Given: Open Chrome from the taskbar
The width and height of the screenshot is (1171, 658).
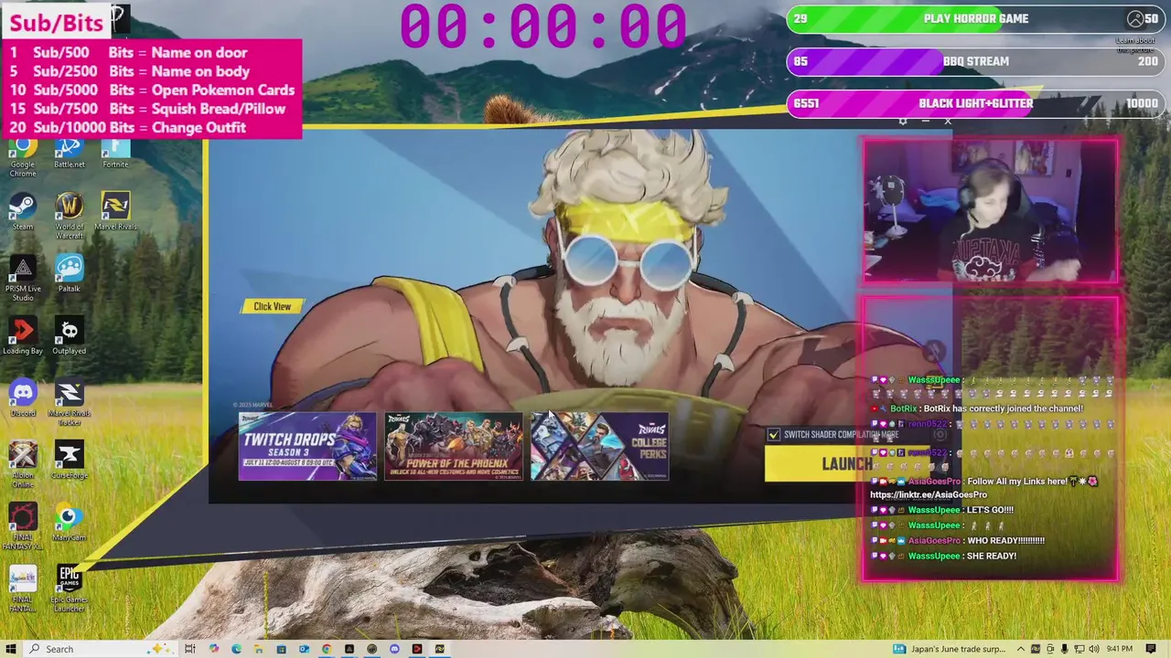Looking at the screenshot, I should tap(327, 649).
